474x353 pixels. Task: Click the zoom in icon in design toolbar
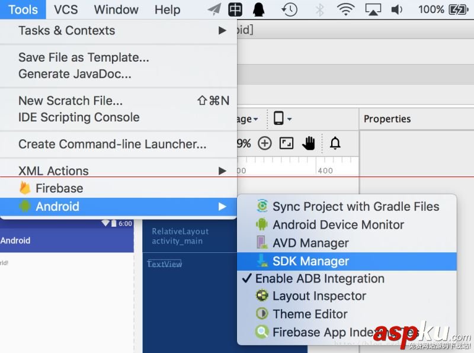pos(265,143)
